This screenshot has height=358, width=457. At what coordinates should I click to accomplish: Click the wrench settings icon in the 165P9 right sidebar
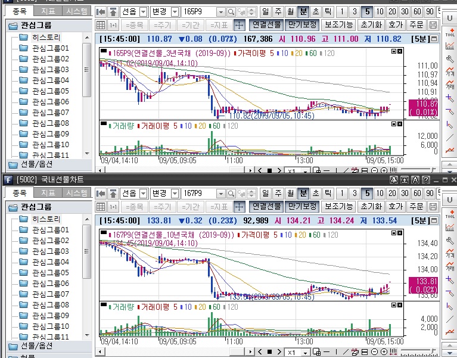[x=450, y=59]
